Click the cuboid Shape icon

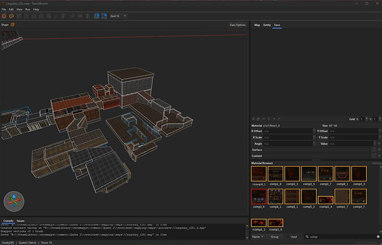click(12, 25)
